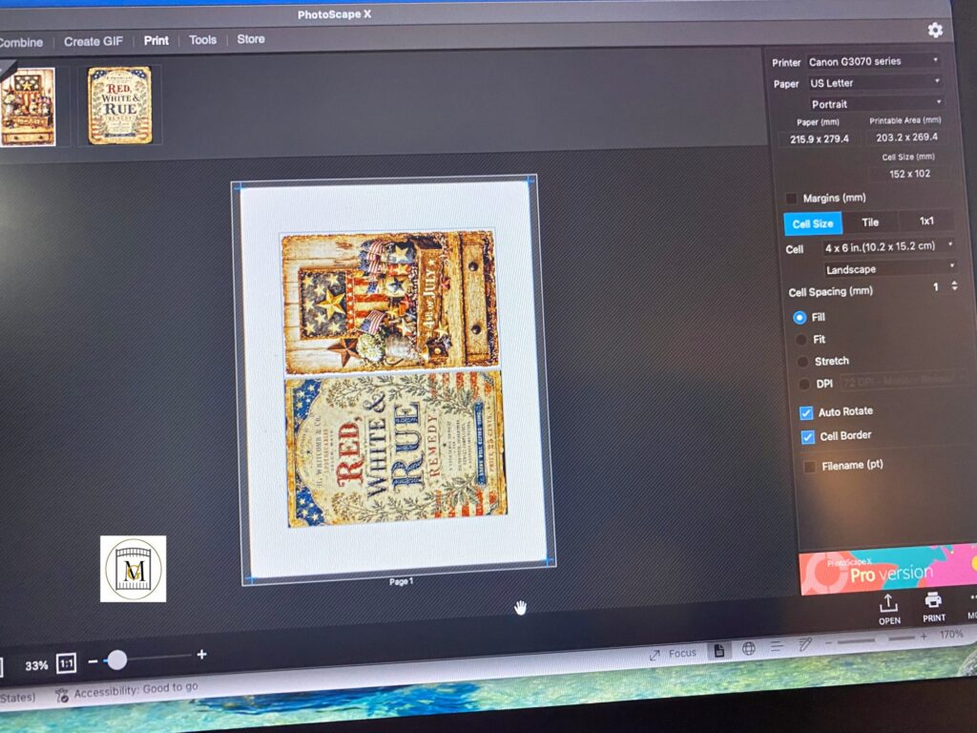Select the 4th of July image thumbnail
977x733 pixels.
pos(28,107)
